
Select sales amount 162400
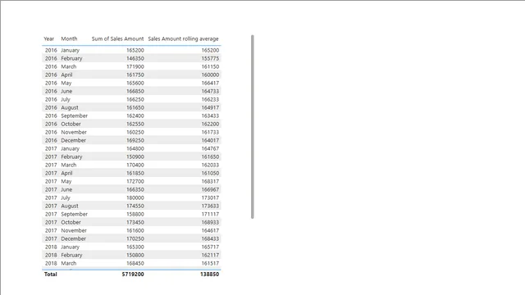pos(135,116)
